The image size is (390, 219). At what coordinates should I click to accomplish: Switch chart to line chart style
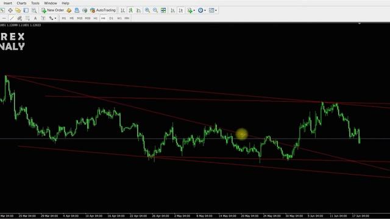(138, 10)
